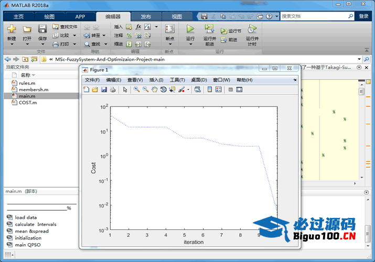The height and width of the screenshot is (262, 375).
Task: Click Print figure icon in Figure 1 toolbar
Action: (x=113, y=90)
